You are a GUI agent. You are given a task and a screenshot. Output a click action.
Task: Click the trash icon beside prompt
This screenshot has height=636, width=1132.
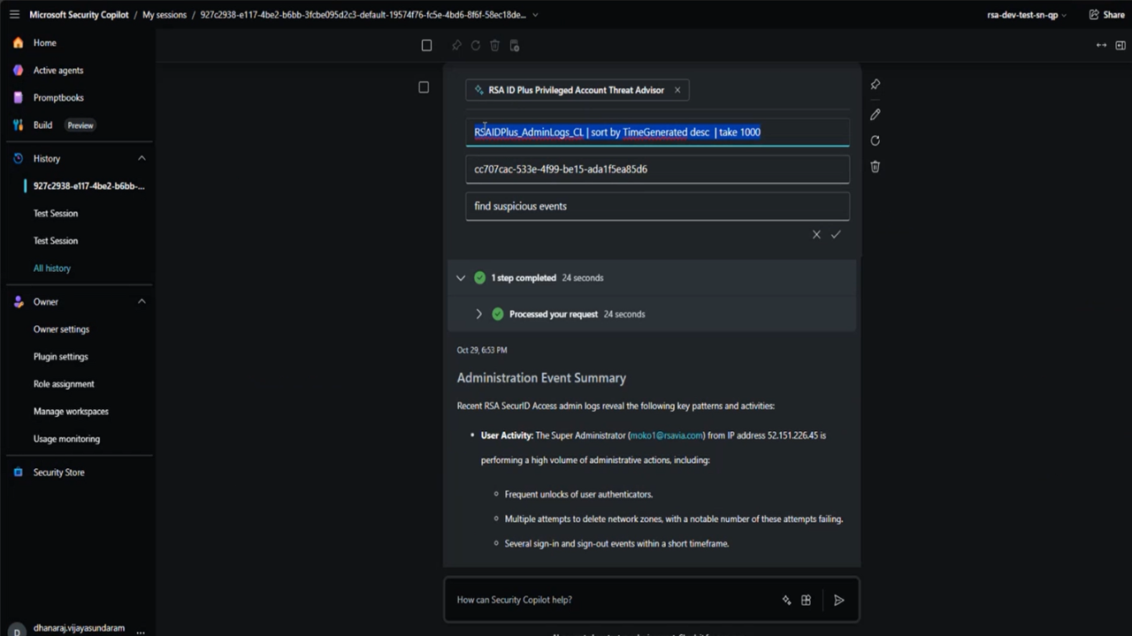tap(875, 166)
